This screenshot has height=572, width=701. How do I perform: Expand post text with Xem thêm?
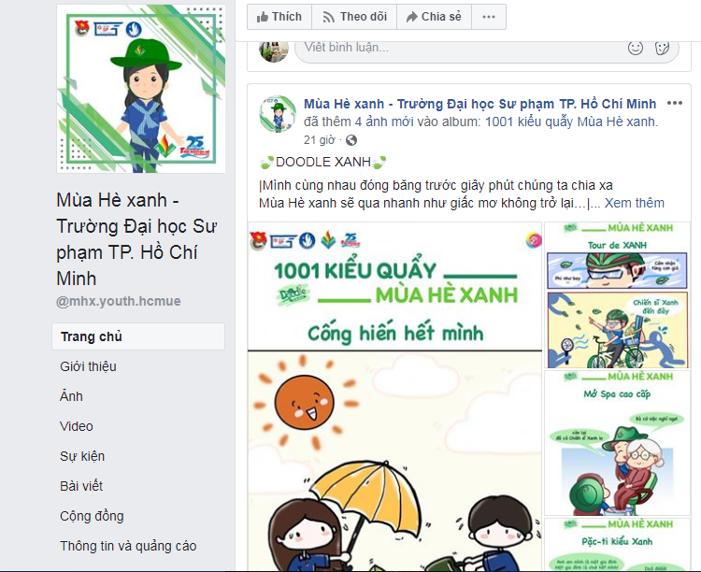click(635, 203)
